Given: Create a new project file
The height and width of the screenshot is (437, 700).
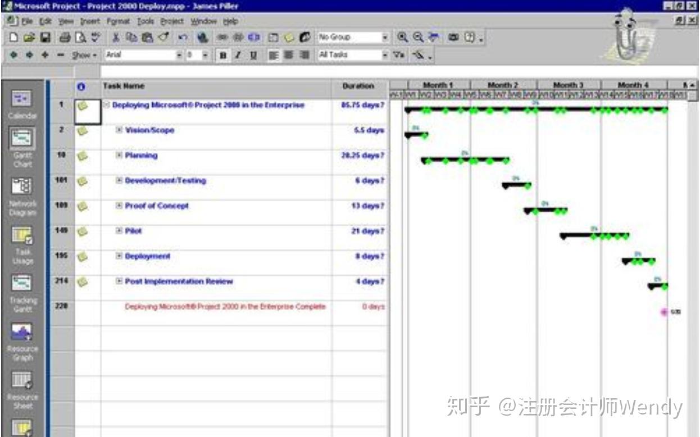Looking at the screenshot, I should point(13,37).
